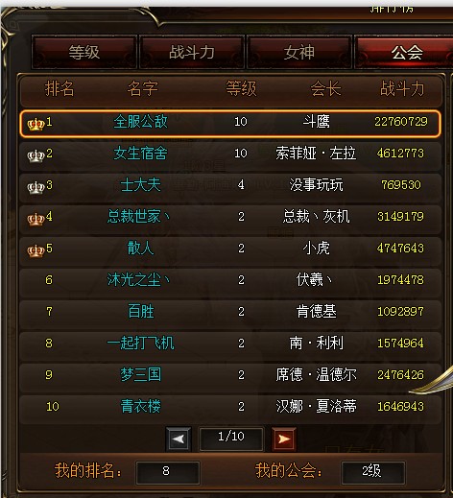Go to next page with right arrow
The height and width of the screenshot is (498, 453).
click(284, 439)
